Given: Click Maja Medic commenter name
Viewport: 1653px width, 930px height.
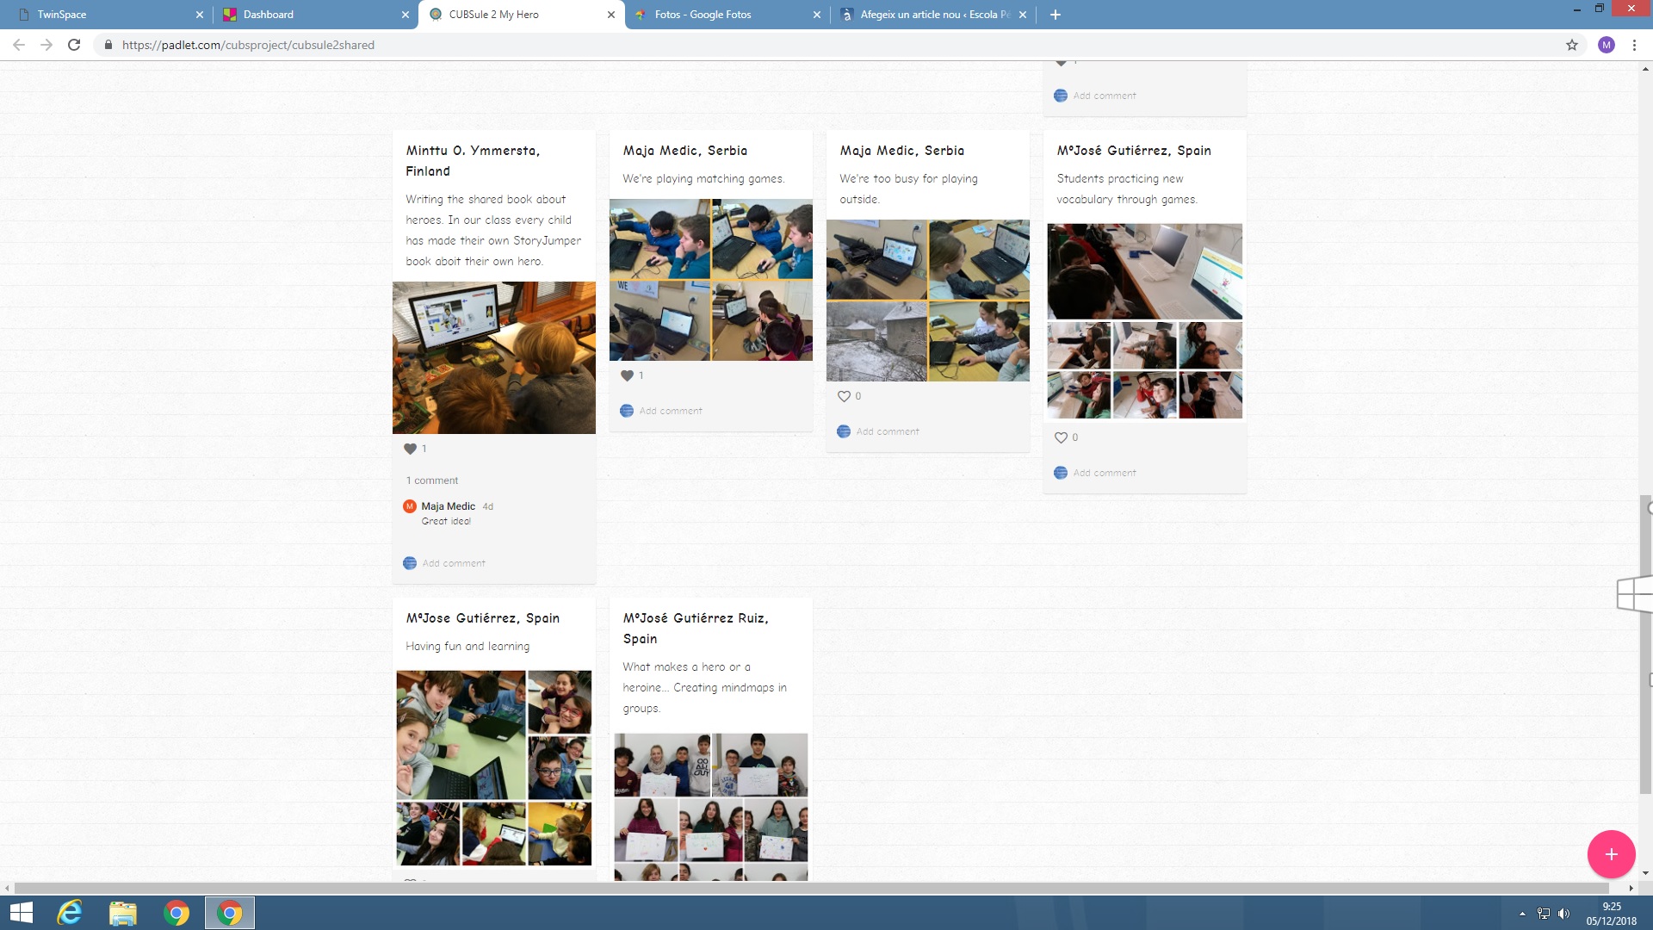Looking at the screenshot, I should 448,506.
